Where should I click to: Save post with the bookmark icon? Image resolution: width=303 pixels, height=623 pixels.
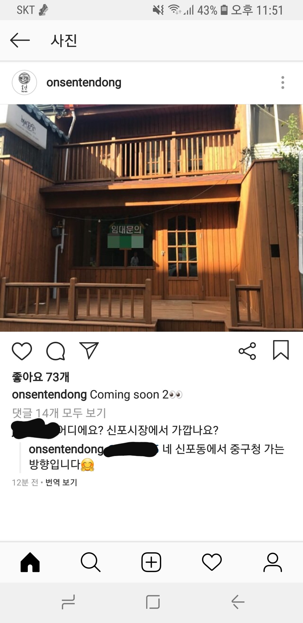tap(281, 350)
